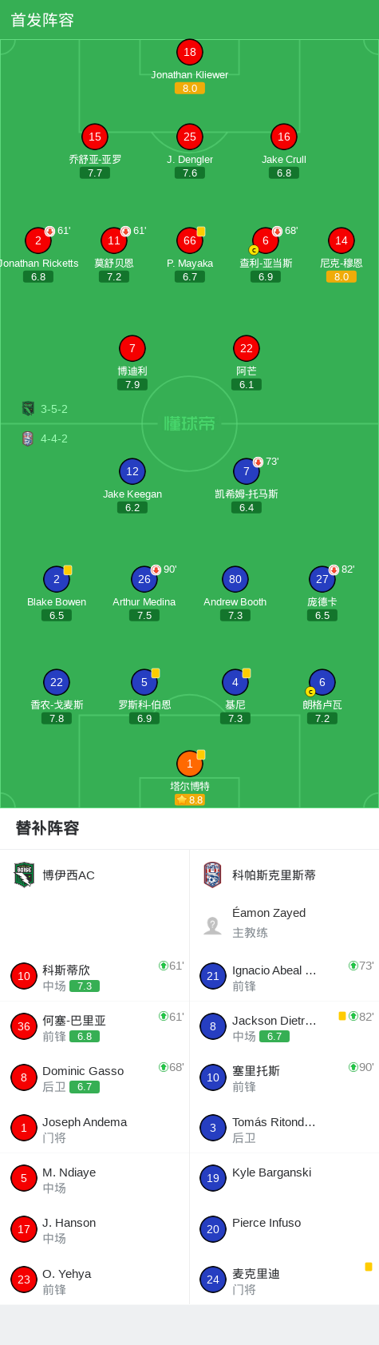Click the 首发阵容 header

click(x=42, y=20)
